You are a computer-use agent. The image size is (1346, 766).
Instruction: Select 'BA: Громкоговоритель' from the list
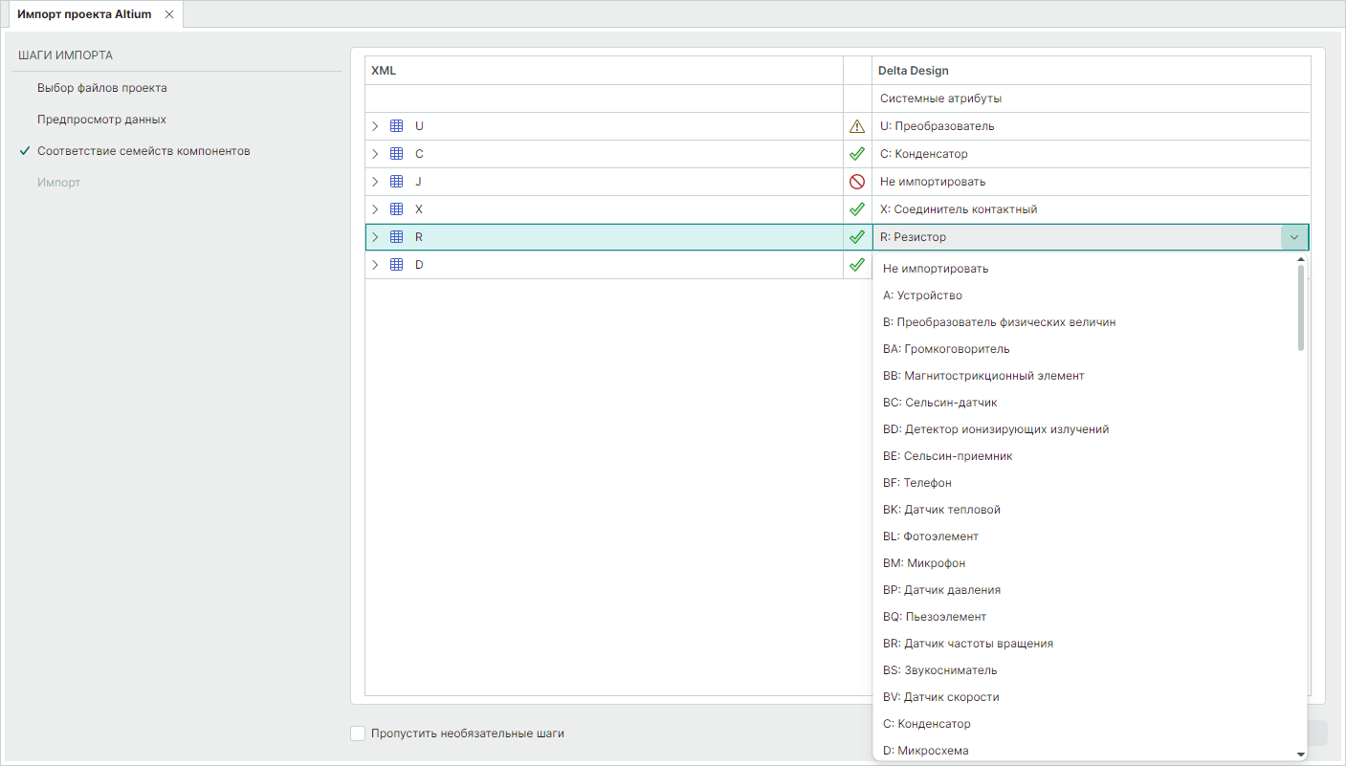(x=946, y=349)
